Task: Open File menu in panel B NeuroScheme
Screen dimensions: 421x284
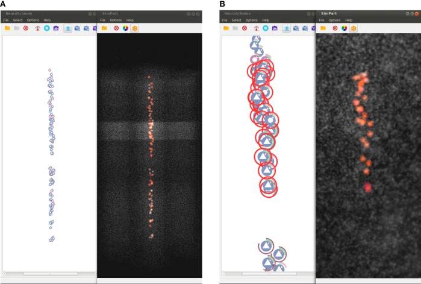Action: (x=225, y=20)
